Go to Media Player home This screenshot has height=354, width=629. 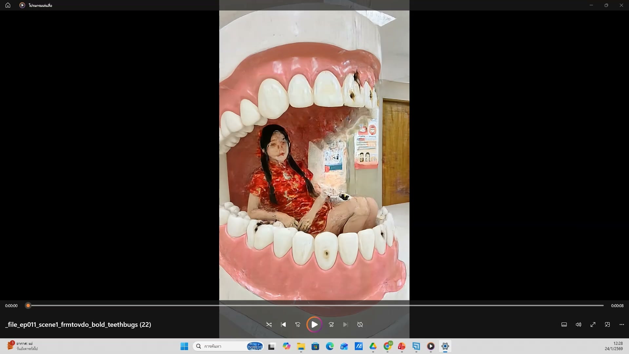coord(8,5)
